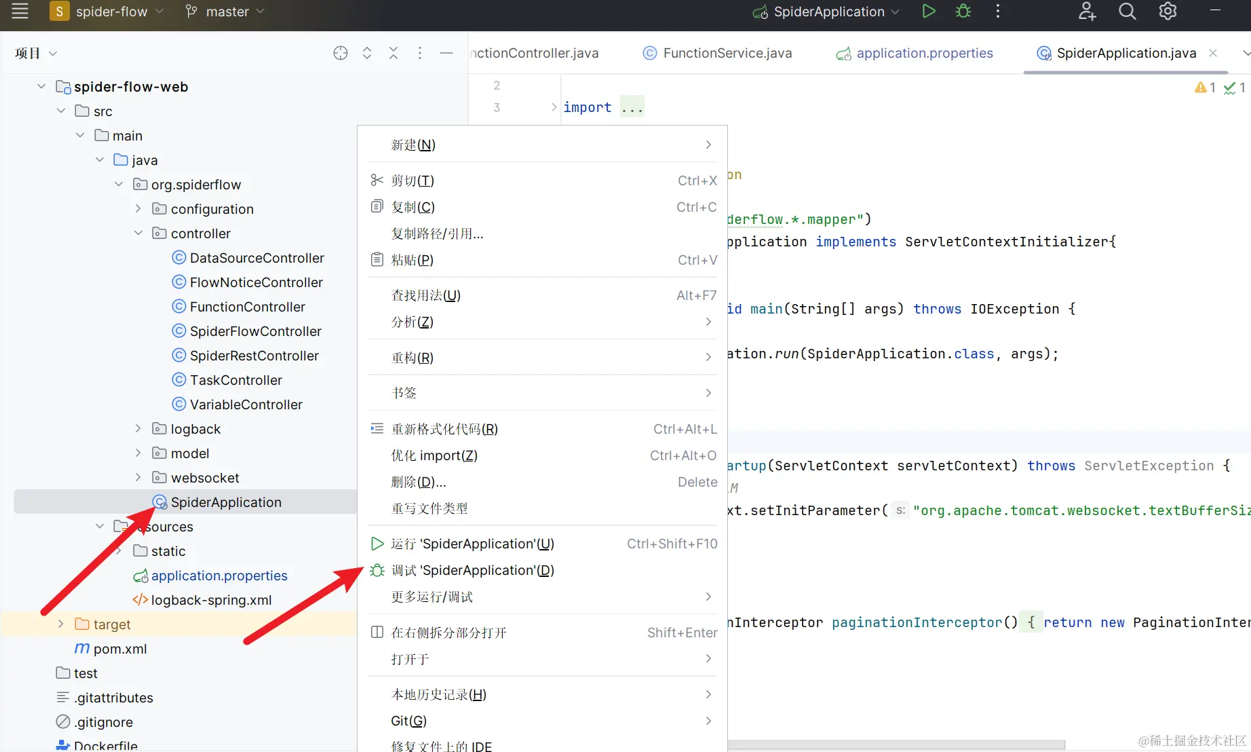Select 复制路径/引用... menu entry
The height and width of the screenshot is (752, 1251).
pos(542,233)
